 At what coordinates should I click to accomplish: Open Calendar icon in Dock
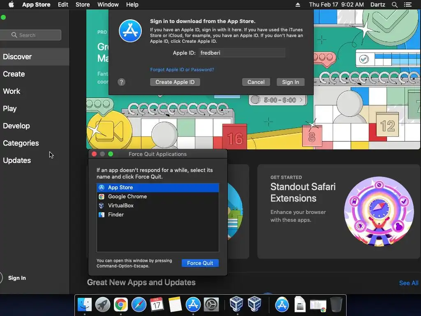click(157, 304)
